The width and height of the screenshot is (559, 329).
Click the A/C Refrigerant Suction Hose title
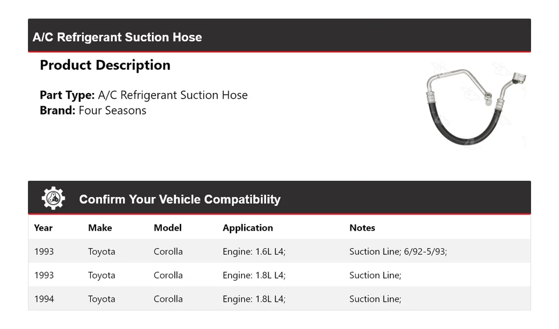[x=117, y=37]
